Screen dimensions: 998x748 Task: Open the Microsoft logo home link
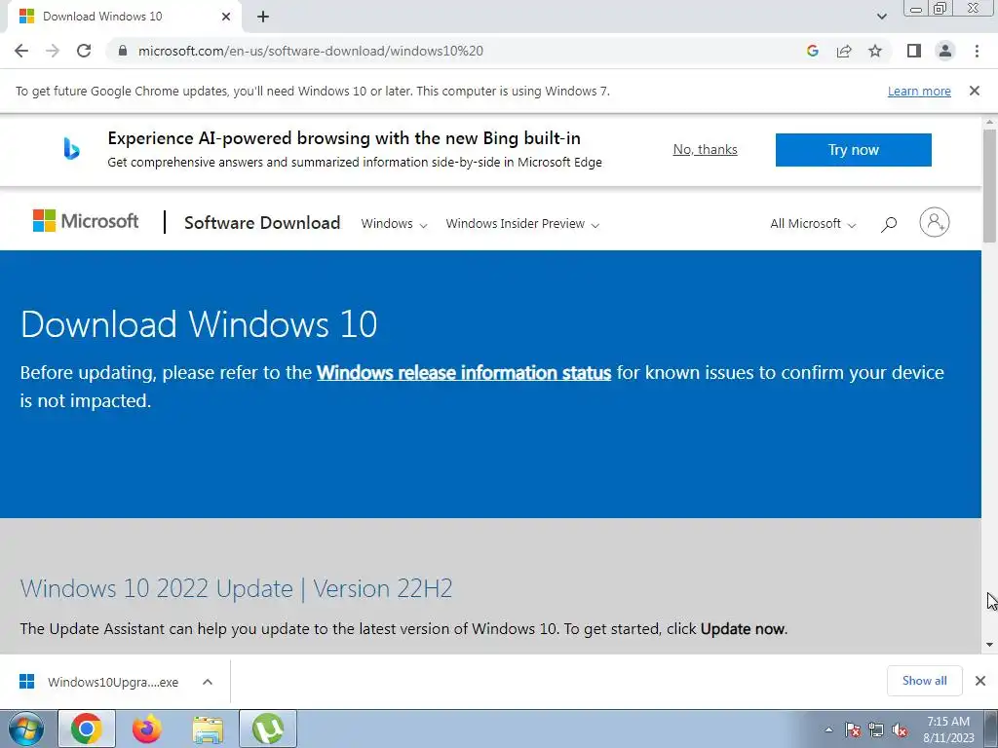86,221
